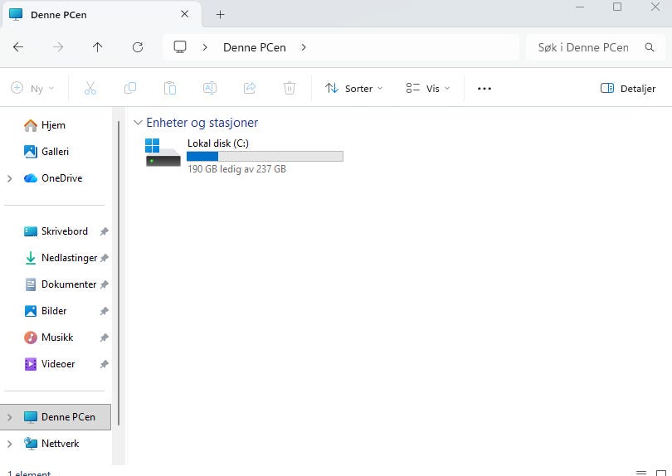Click the pin icon beside Videoer
The height and width of the screenshot is (476, 672).
tap(105, 365)
